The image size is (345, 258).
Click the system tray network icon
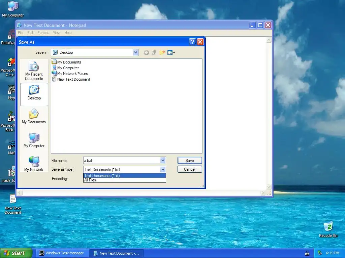[320, 253]
